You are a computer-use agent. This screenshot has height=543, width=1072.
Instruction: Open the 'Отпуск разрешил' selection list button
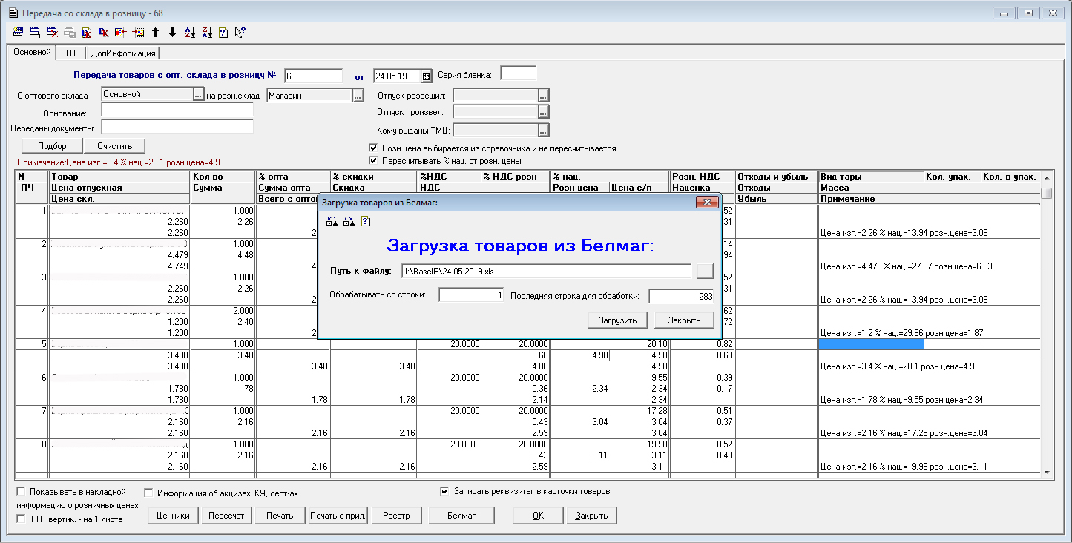543,95
